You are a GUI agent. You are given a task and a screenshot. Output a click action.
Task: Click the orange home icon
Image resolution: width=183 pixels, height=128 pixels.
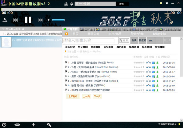66,34
